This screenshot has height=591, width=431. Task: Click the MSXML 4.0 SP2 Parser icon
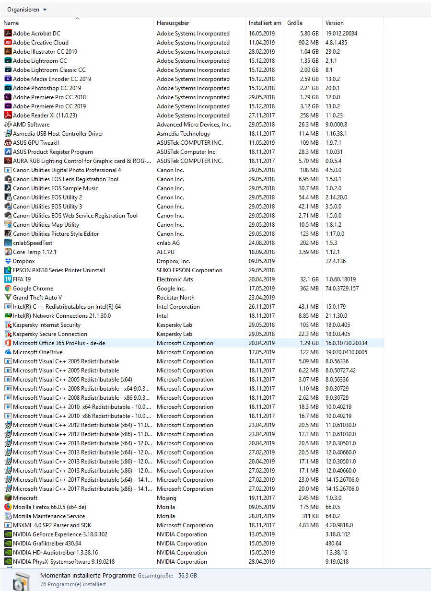(x=8, y=525)
